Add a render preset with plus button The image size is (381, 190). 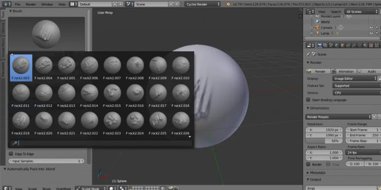point(374,117)
